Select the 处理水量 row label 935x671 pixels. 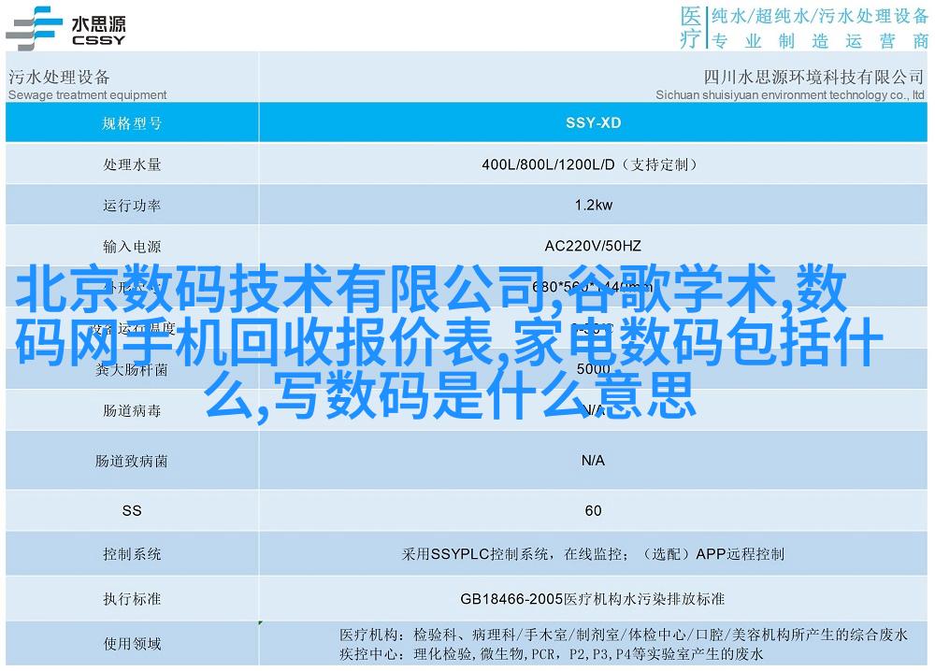click(132, 164)
